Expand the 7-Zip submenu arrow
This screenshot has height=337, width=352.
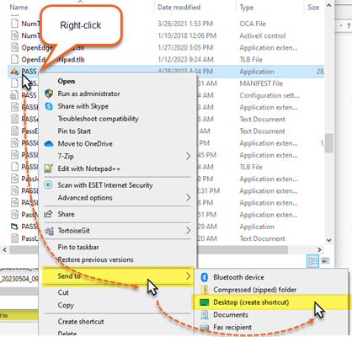(188, 156)
